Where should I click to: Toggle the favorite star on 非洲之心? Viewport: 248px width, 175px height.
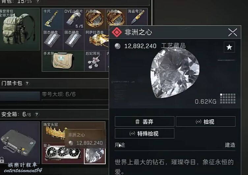229,47
